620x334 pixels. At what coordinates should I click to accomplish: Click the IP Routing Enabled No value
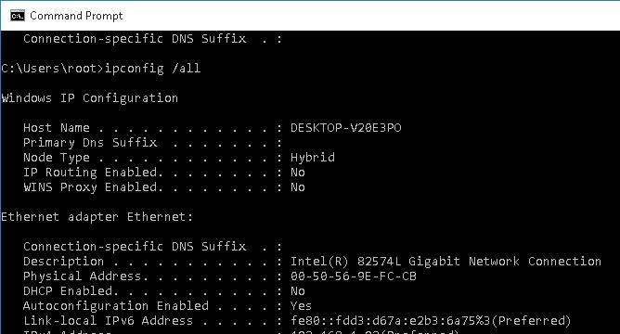(298, 173)
